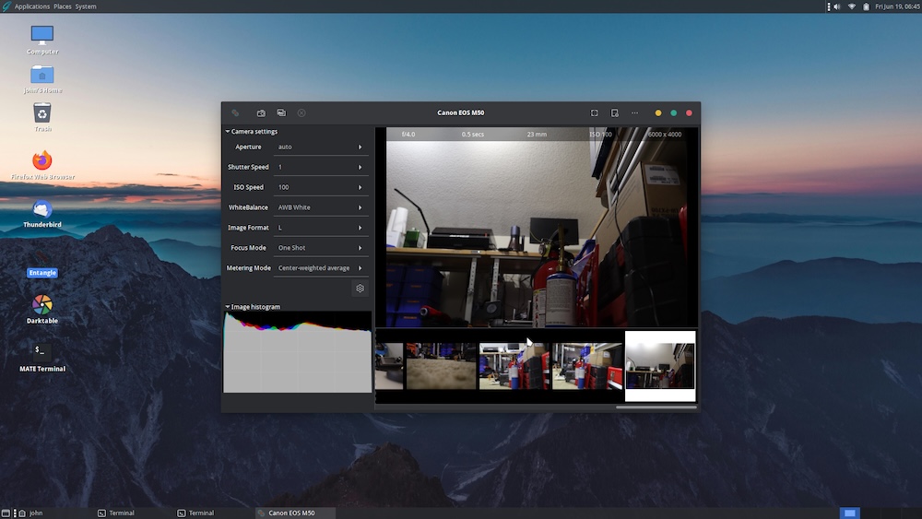
Task: Click the burst capture gallery icon
Action: [x=281, y=112]
